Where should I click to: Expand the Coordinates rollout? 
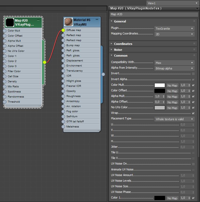pyautogui.click(x=123, y=44)
